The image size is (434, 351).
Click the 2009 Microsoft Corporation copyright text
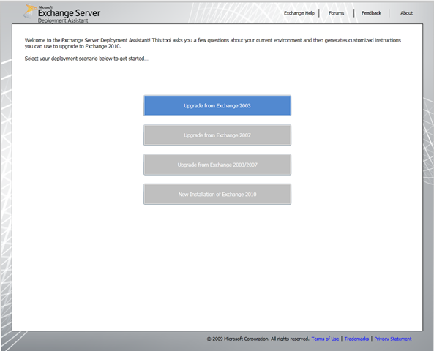click(x=258, y=339)
